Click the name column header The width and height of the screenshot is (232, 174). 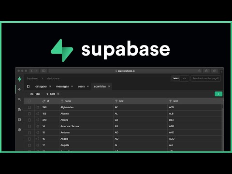86,101
